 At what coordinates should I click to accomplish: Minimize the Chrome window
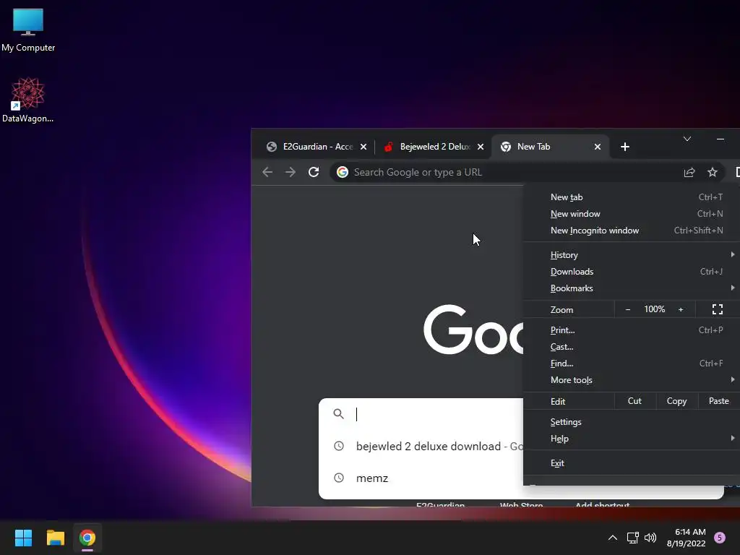720,139
